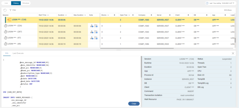
Task: Open the Filter funnel icon
Action: (x=10, y=10)
